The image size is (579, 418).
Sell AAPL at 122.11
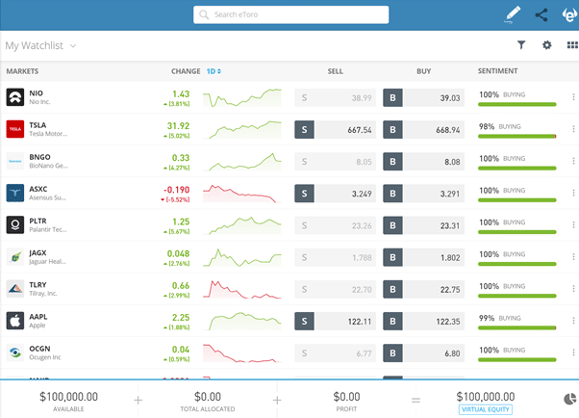pyautogui.click(x=336, y=321)
